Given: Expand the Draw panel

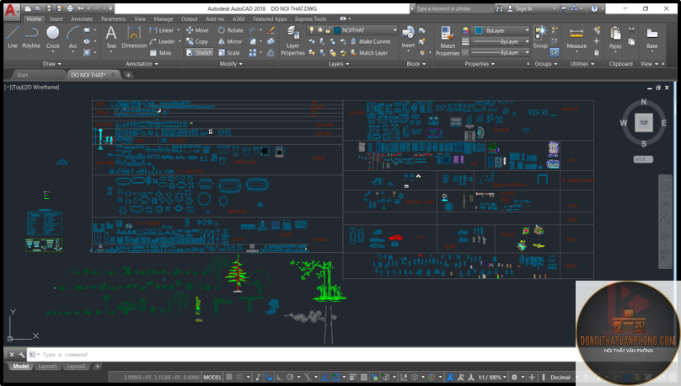Looking at the screenshot, I should [x=52, y=64].
